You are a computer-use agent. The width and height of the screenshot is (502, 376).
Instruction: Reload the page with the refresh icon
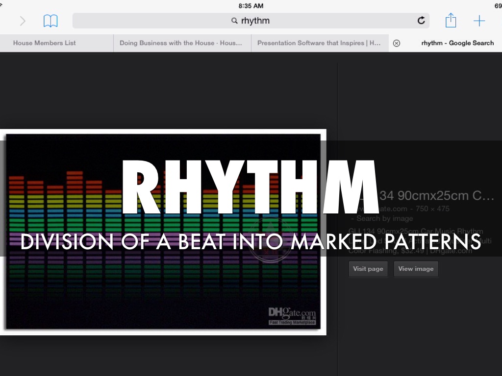pos(421,21)
